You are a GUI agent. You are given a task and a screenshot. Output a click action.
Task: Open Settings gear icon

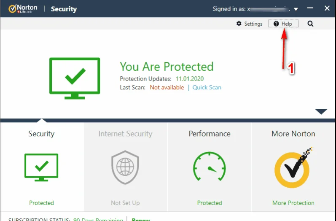pyautogui.click(x=239, y=24)
